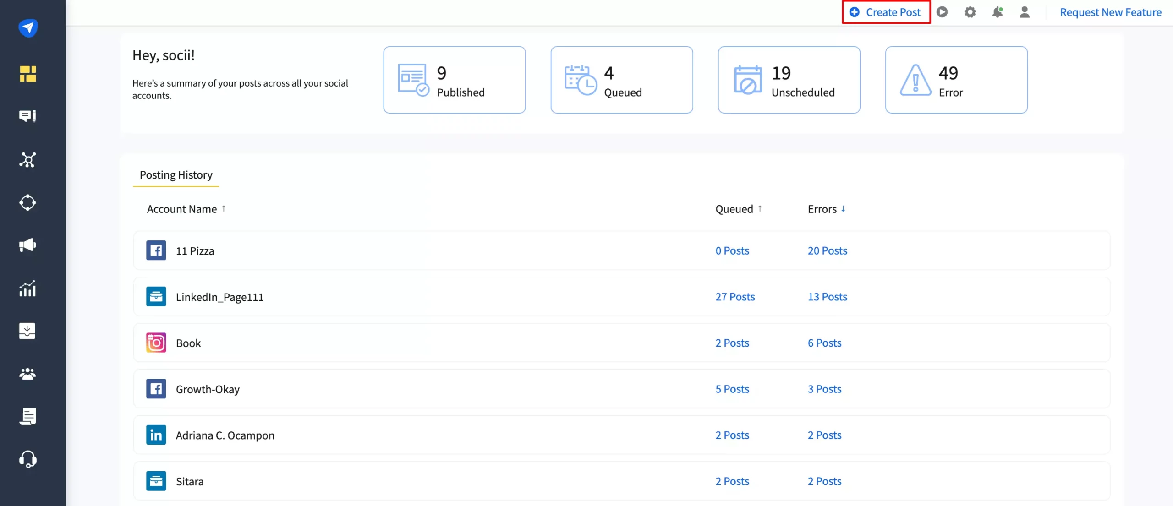Click the settings gear icon
The height and width of the screenshot is (506, 1173).
(x=970, y=12)
